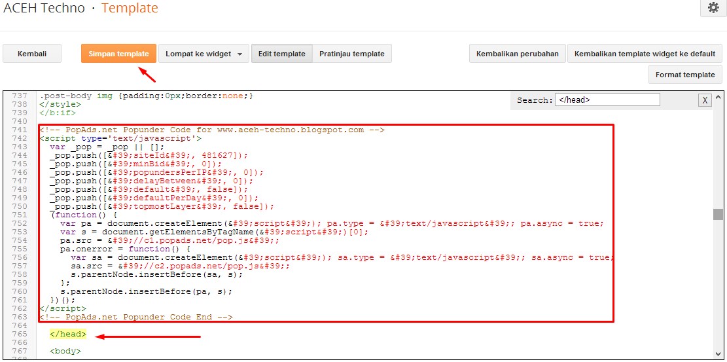Click line number 741 in gutter
This screenshot has height=362, width=727.
pos(20,130)
